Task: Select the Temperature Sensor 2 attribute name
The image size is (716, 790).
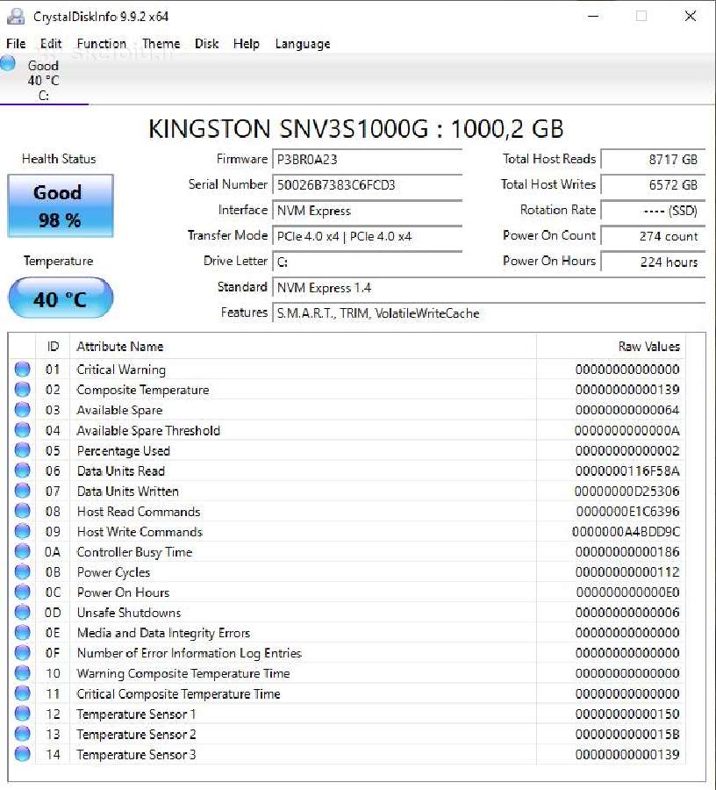Action: tap(136, 734)
